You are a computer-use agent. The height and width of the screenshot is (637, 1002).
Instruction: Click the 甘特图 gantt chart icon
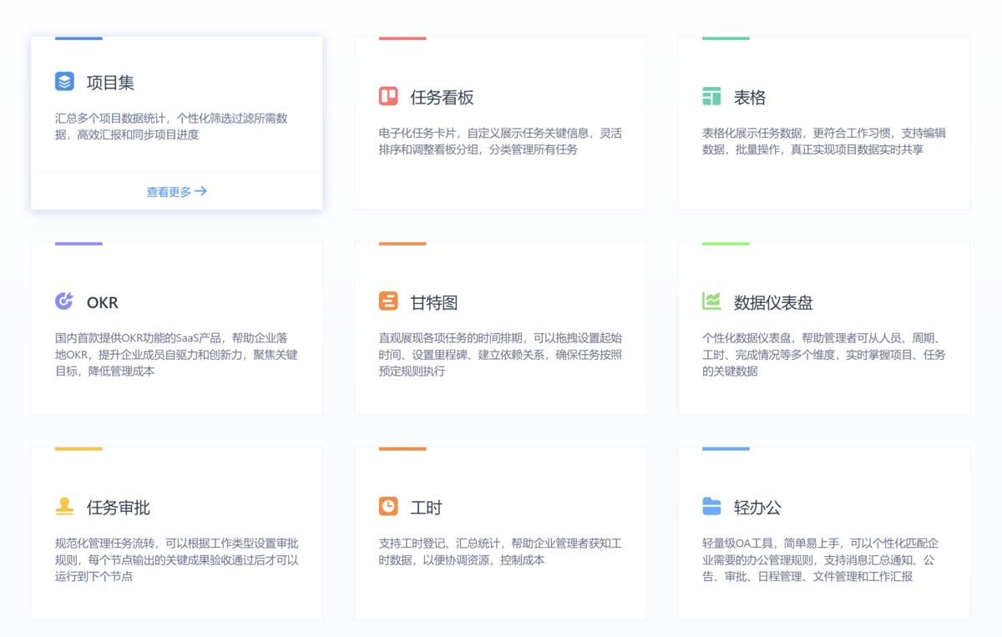point(387,302)
